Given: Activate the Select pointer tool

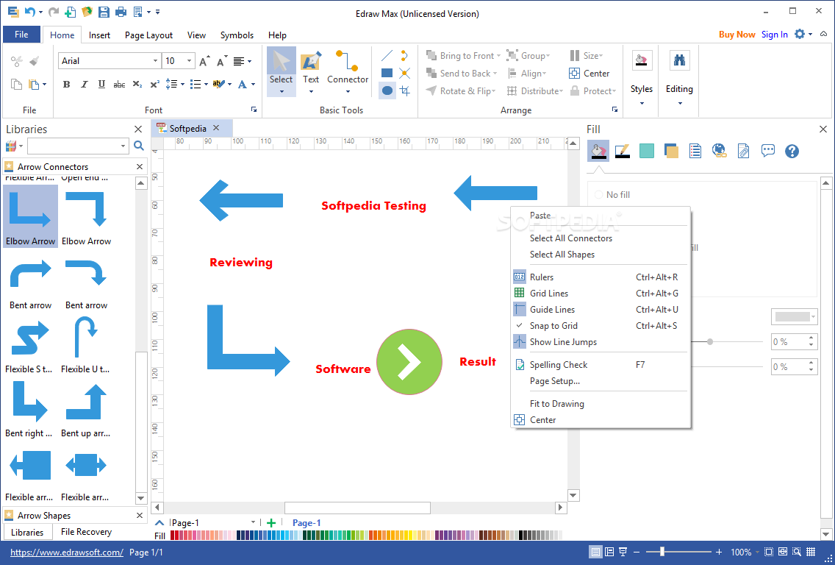Looking at the screenshot, I should [282, 72].
